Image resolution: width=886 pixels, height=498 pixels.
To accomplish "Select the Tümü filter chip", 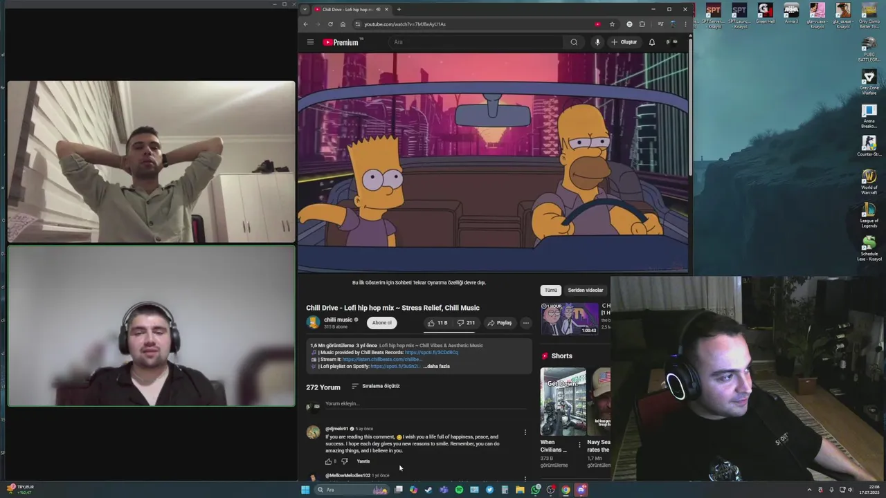I will (x=550, y=290).
